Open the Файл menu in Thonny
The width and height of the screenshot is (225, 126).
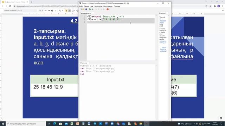pyautogui.click(x=81, y=6)
